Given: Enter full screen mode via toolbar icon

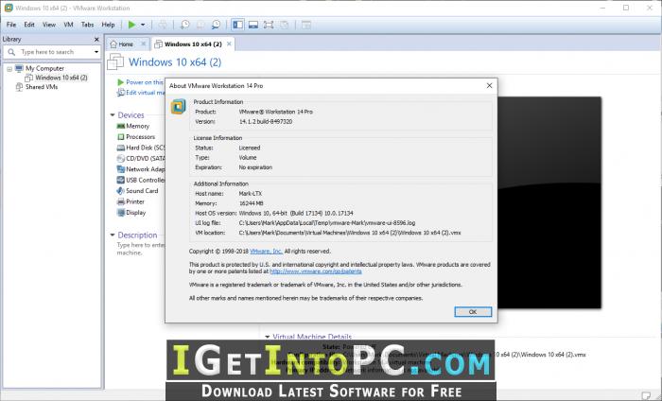Looking at the screenshot, I should pyautogui.click(x=269, y=25).
